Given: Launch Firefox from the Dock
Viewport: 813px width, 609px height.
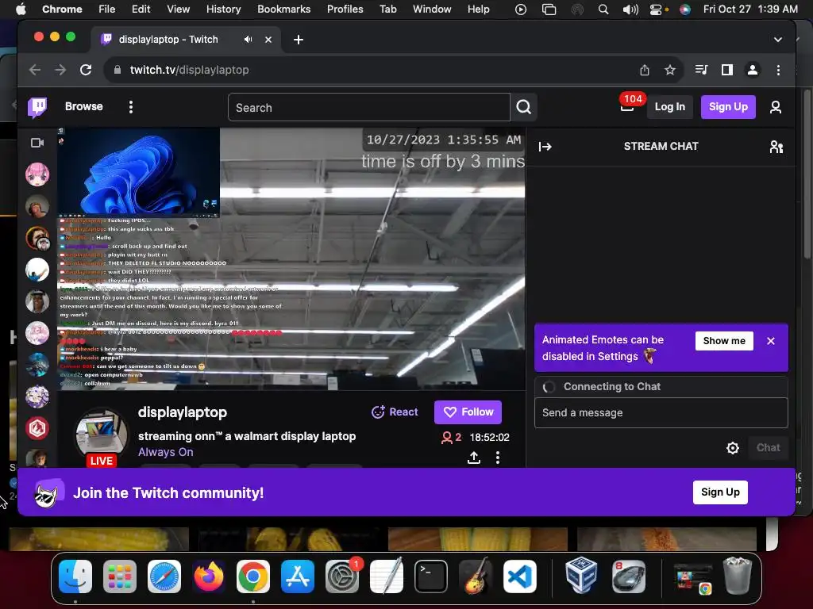Looking at the screenshot, I should click(x=209, y=576).
